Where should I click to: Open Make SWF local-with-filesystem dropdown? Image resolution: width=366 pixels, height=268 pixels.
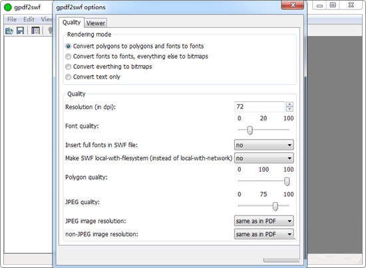click(x=264, y=158)
